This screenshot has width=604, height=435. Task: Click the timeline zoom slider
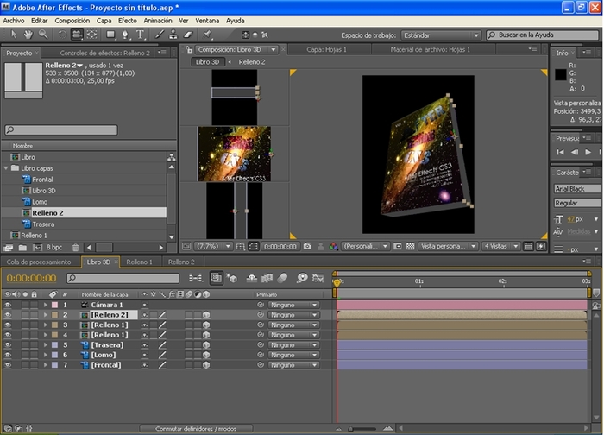click(x=362, y=428)
